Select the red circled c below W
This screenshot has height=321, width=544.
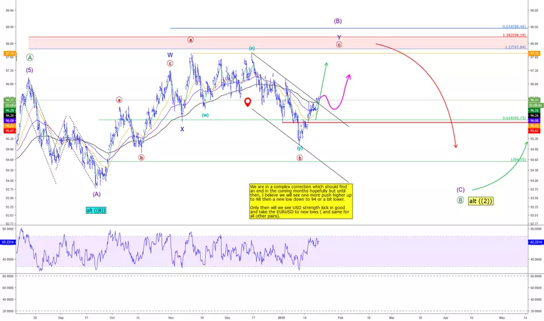pos(170,64)
